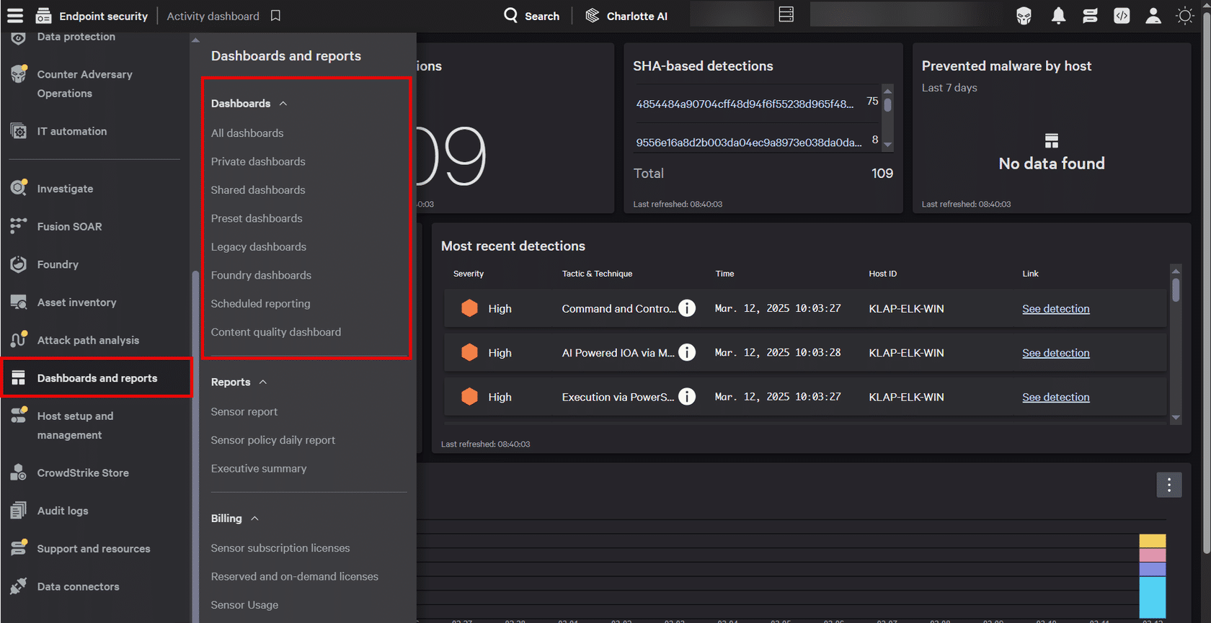Screen dimensions: 1211x623
Task: Bookmark the Activity dashboard page
Action: pos(275,16)
